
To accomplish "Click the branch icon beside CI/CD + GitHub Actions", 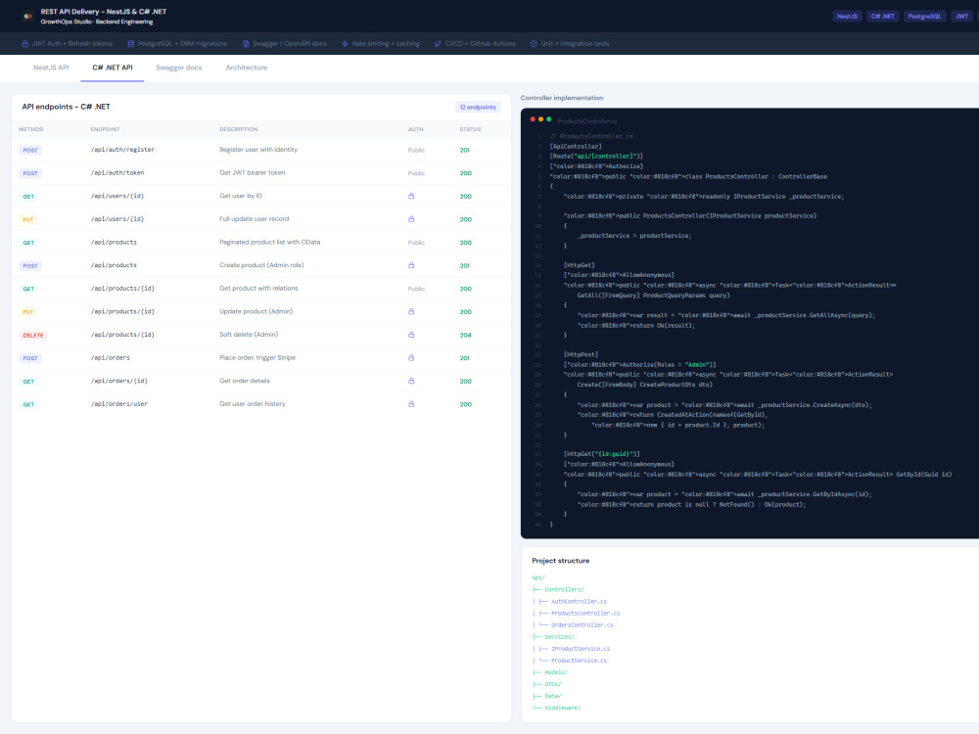I will pos(439,44).
